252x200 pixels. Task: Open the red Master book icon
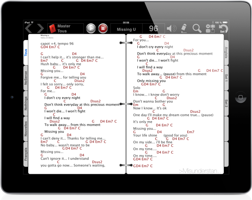coord(52,29)
